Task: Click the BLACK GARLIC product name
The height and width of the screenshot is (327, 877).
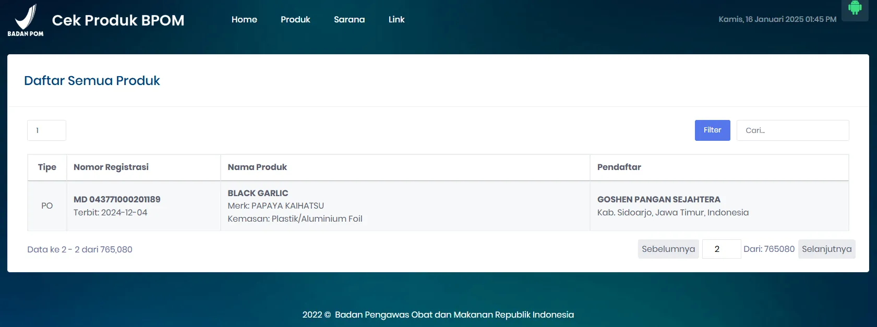Action: (x=258, y=193)
